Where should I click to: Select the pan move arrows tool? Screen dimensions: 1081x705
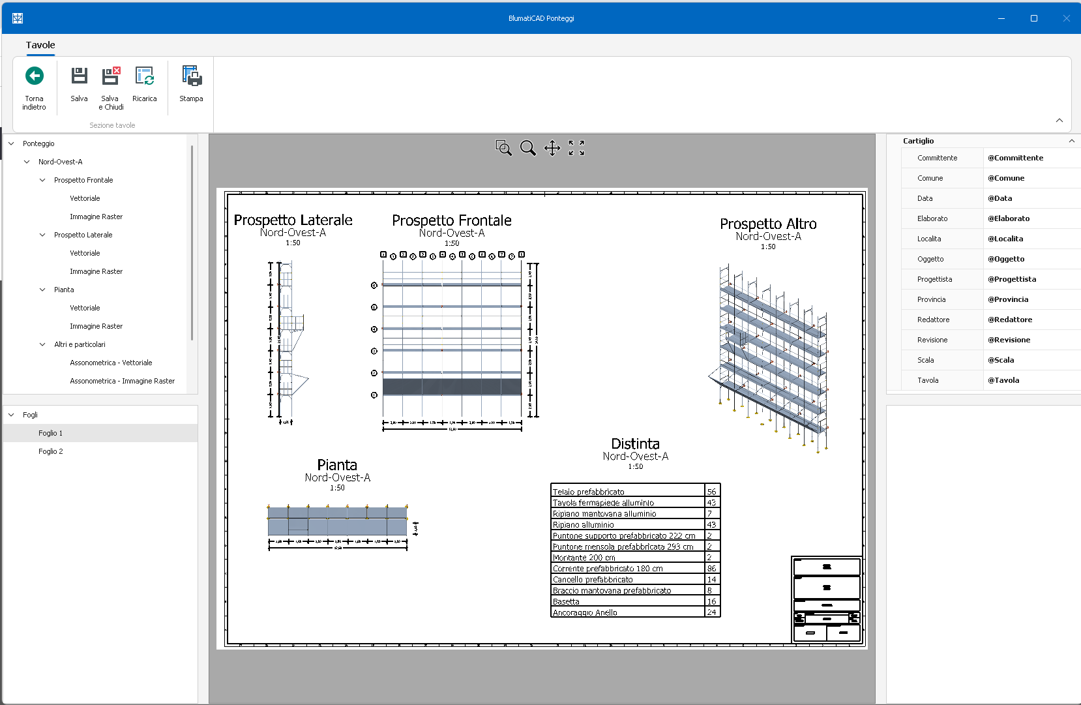tap(552, 148)
